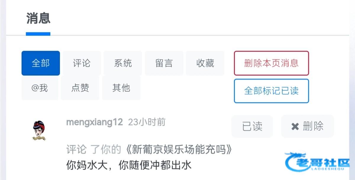Click the 23小时前 timestamp
Viewport: 355px width, 180px height.
[147, 122]
